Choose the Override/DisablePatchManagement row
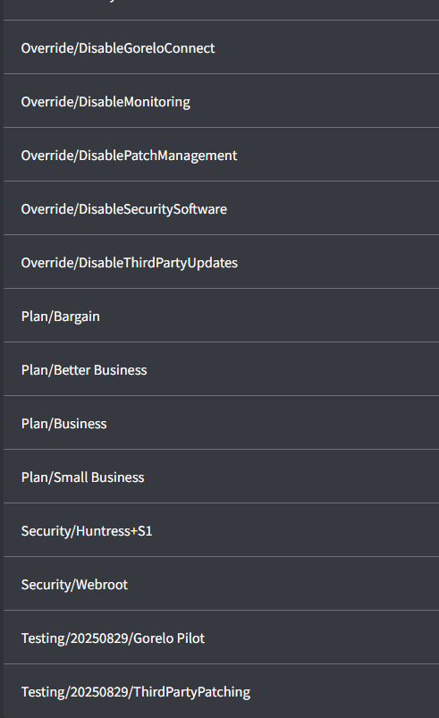 click(221, 155)
